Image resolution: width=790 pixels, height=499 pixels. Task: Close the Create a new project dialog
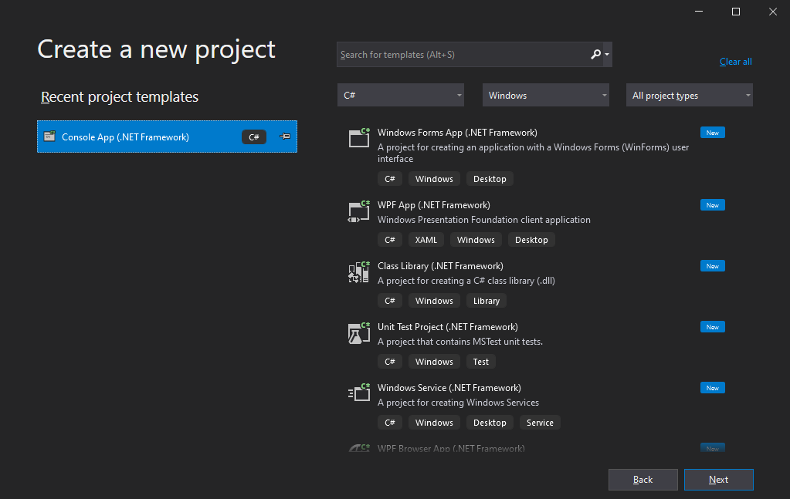coord(773,11)
